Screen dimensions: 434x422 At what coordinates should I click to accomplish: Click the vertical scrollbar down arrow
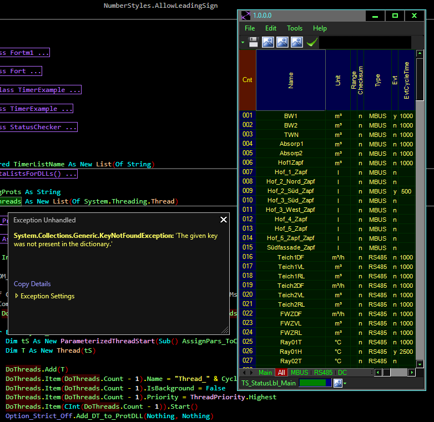420,364
